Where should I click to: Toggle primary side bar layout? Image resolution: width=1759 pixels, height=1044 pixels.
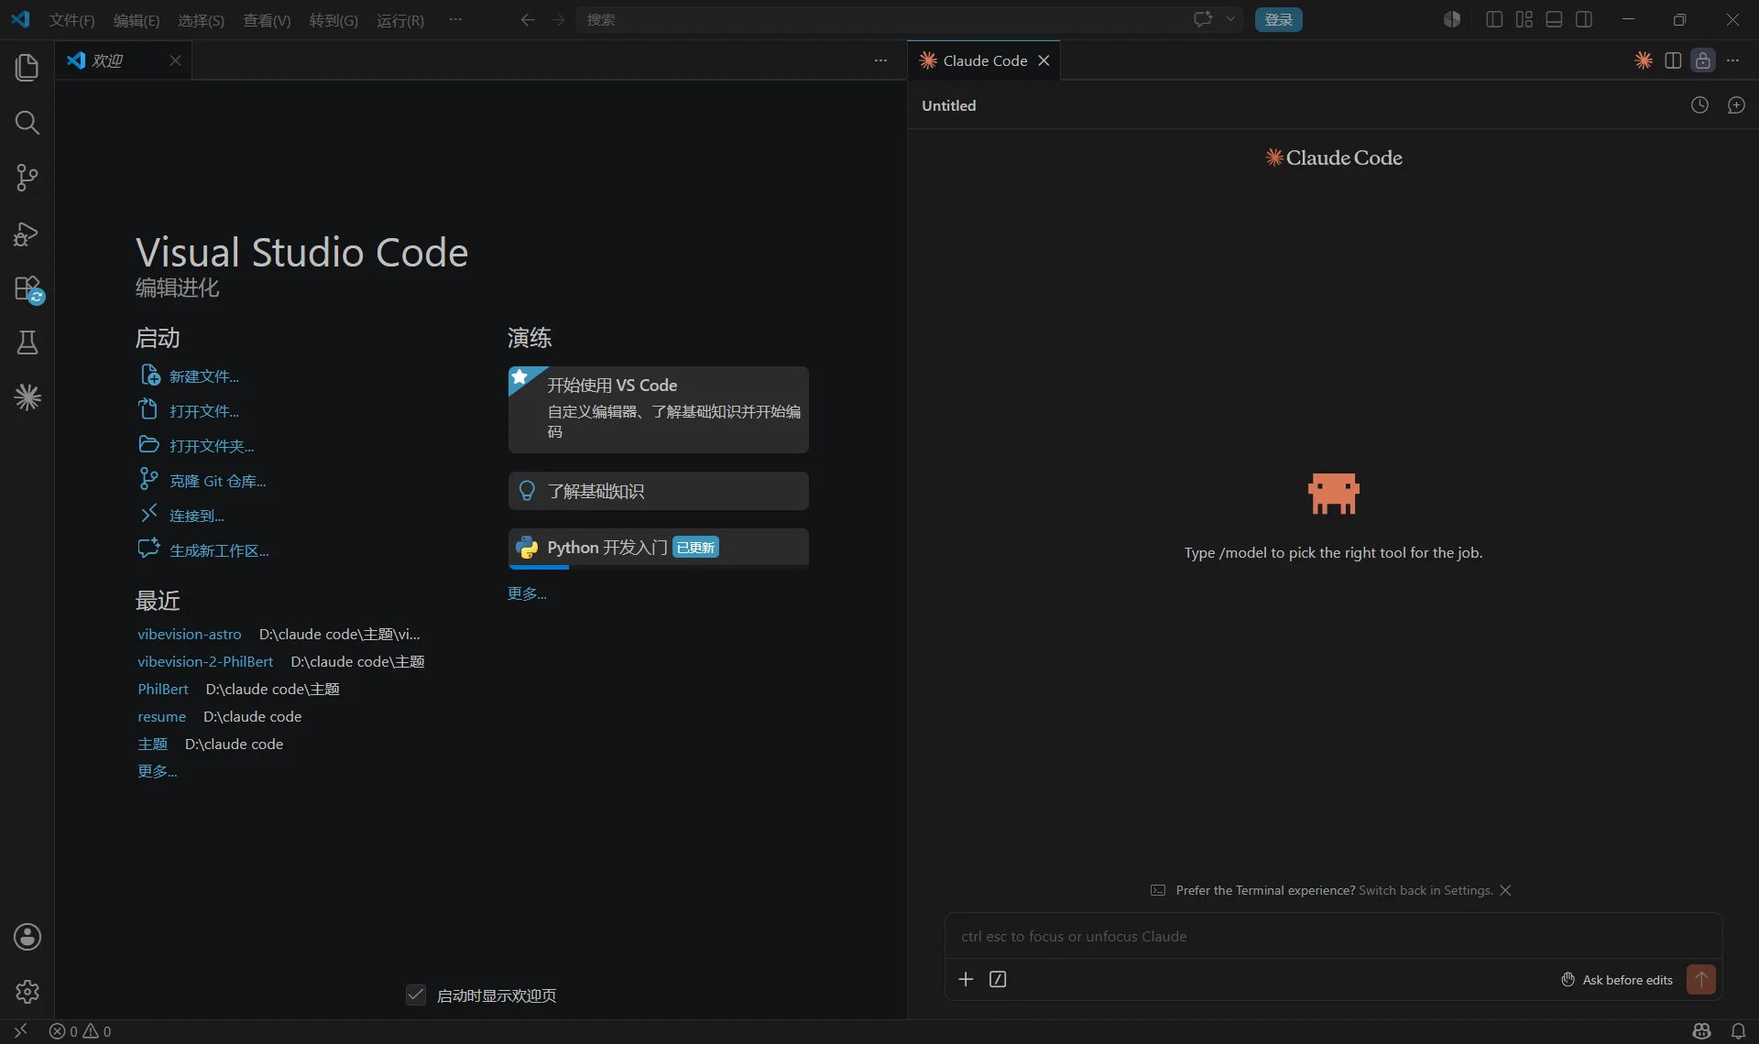[x=1494, y=19]
